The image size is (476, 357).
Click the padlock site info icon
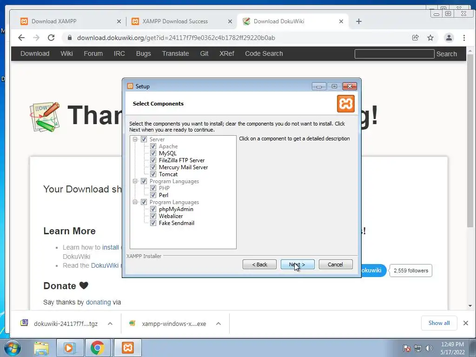tap(70, 38)
